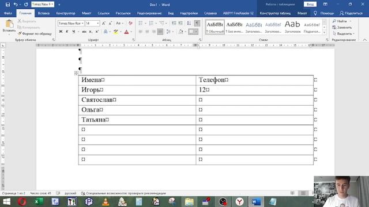369x207 pixels.
Task: Open the change case Aa dropdown
Action: coord(119,23)
